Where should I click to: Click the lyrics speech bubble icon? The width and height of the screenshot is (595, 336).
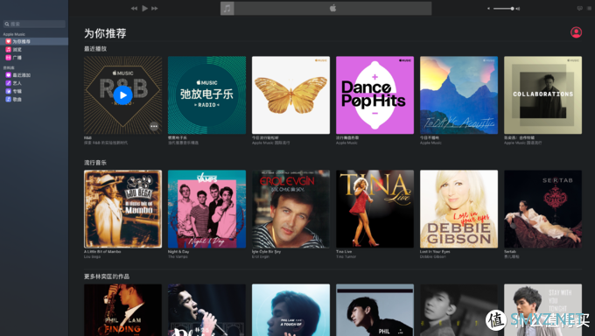579,9
